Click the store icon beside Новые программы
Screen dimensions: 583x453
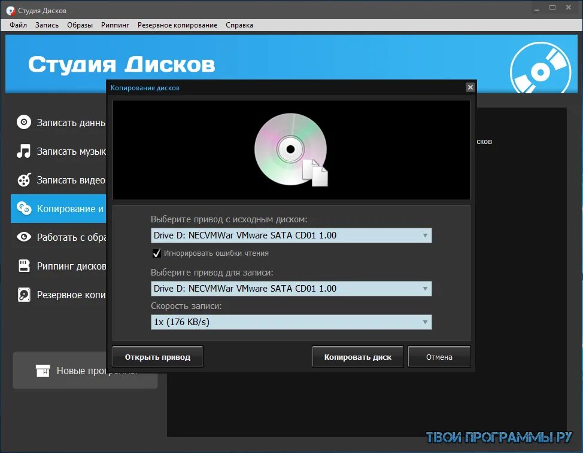click(42, 371)
